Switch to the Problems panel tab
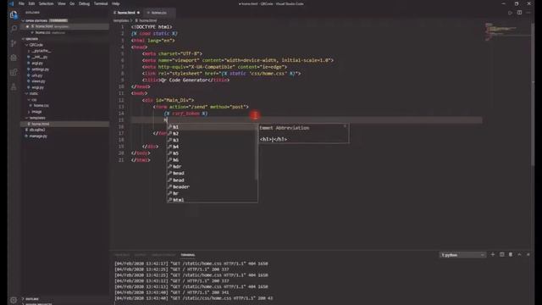This screenshot has width=542, height=305. pyautogui.click(x=122, y=255)
